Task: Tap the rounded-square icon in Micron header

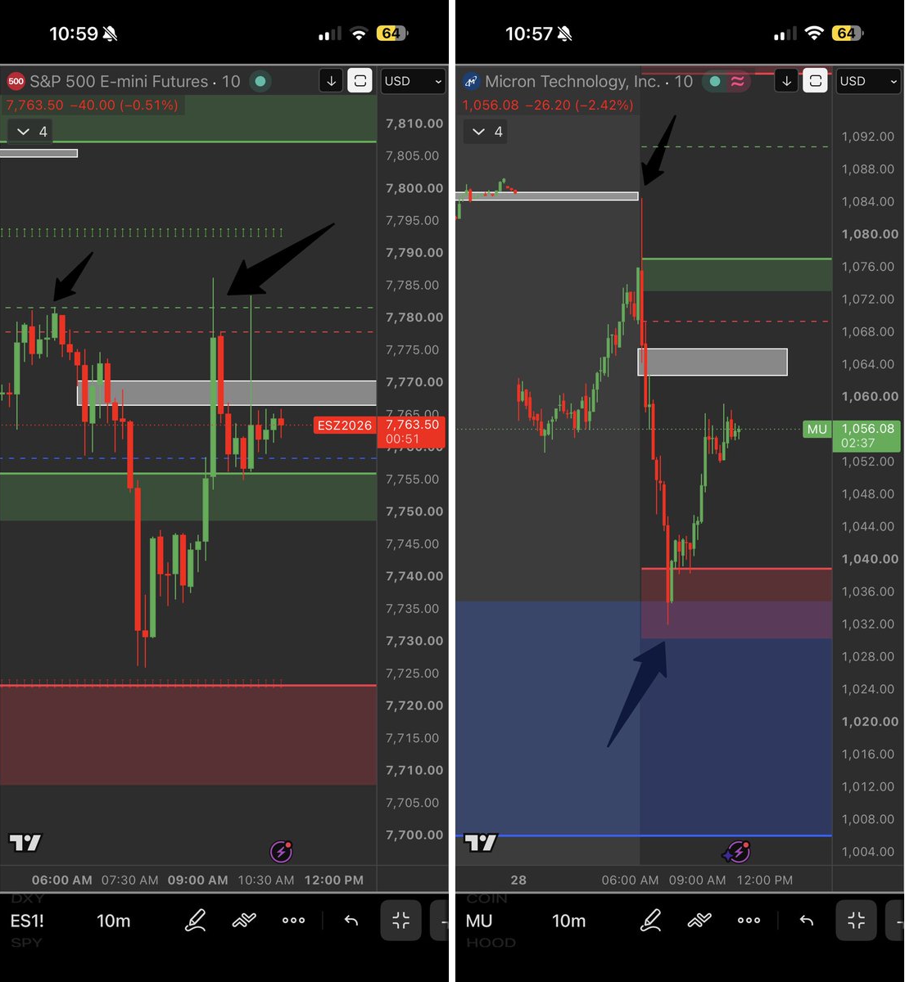Action: [x=815, y=81]
